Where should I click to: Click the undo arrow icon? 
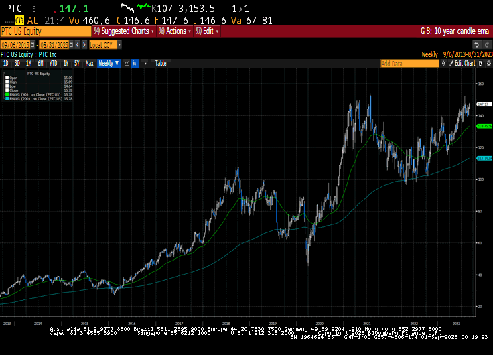477,45
